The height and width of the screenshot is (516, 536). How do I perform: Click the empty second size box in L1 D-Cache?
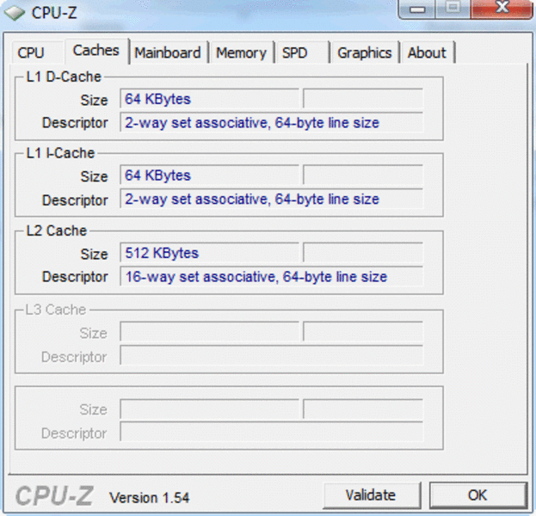point(363,99)
